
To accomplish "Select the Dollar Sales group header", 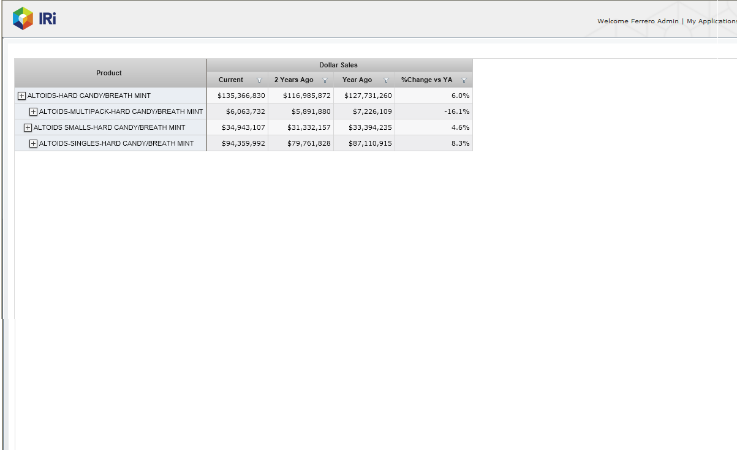I will 338,65.
